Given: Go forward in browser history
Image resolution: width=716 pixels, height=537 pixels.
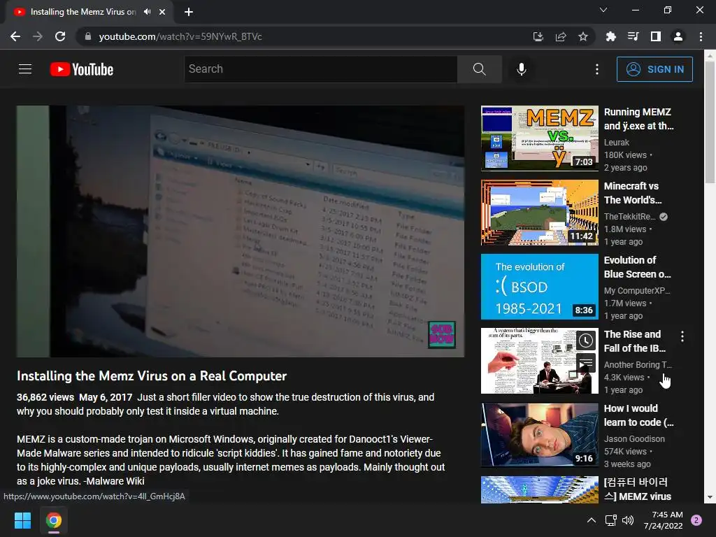Looking at the screenshot, I should coord(38,36).
